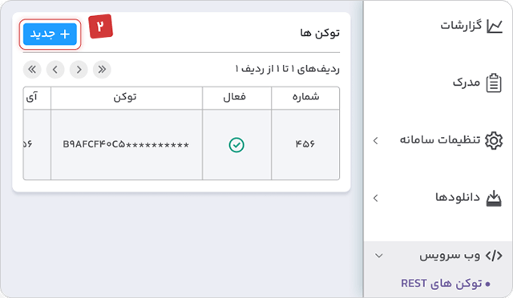The image size is (513, 298).
Task: Click the شماره column header
Action: click(x=305, y=97)
